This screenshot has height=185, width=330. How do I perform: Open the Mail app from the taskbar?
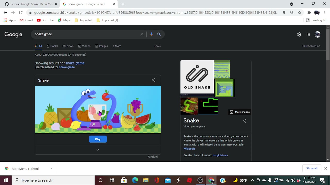[x=168, y=180]
